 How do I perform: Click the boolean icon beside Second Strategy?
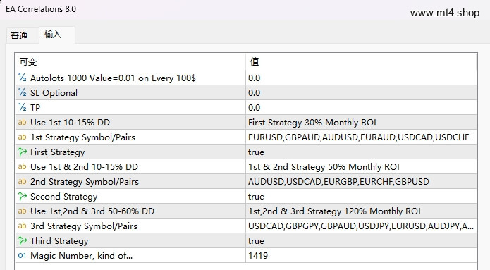coord(22,196)
